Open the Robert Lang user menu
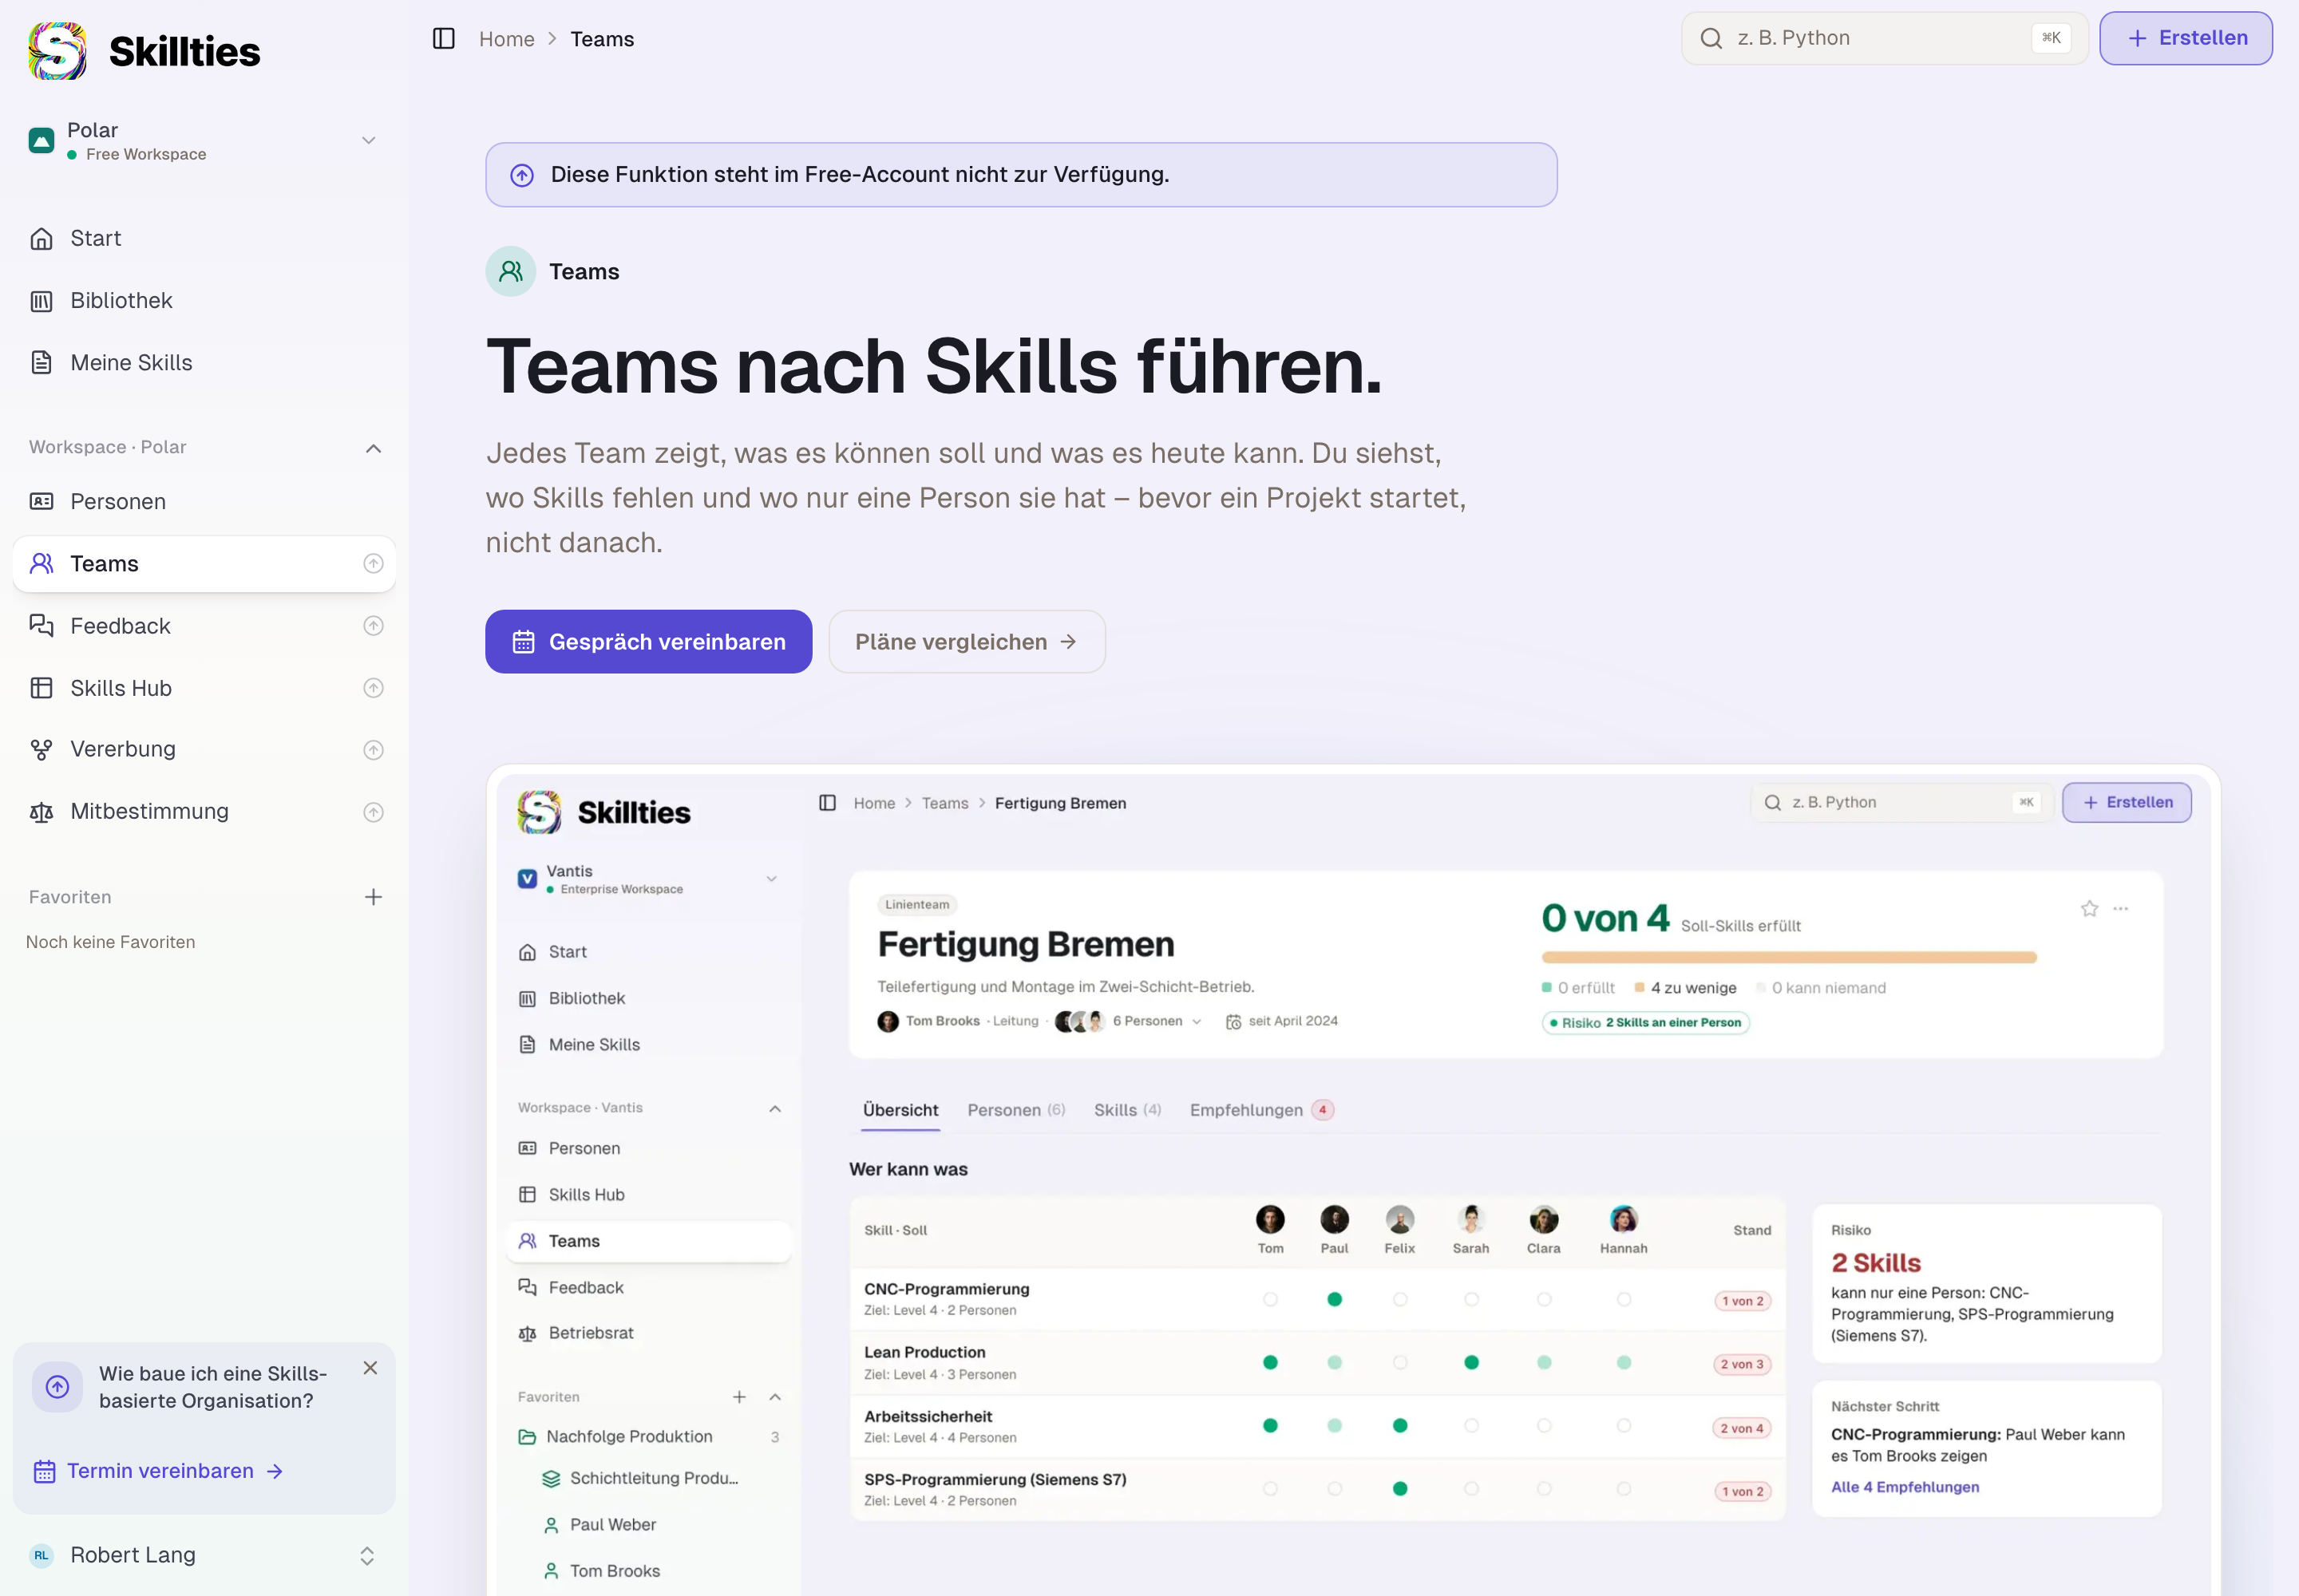 point(204,1555)
